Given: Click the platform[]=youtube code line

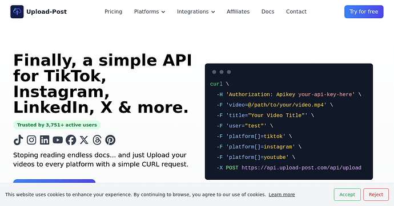Looking at the screenshot, I should click(x=256, y=157).
